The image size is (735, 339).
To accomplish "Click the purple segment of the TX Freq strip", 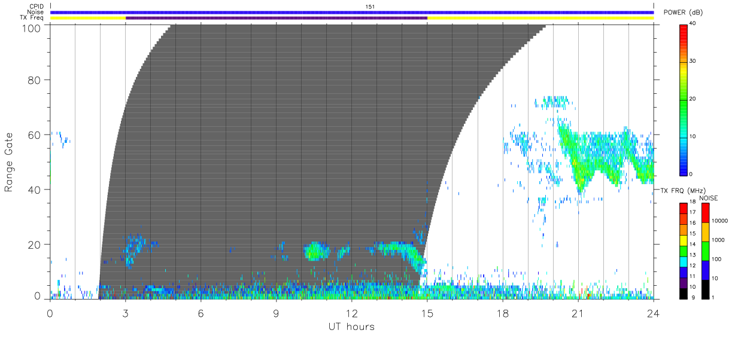I will [277, 18].
